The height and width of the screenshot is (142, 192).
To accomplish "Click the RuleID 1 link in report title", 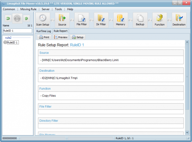I will point(77,45).
